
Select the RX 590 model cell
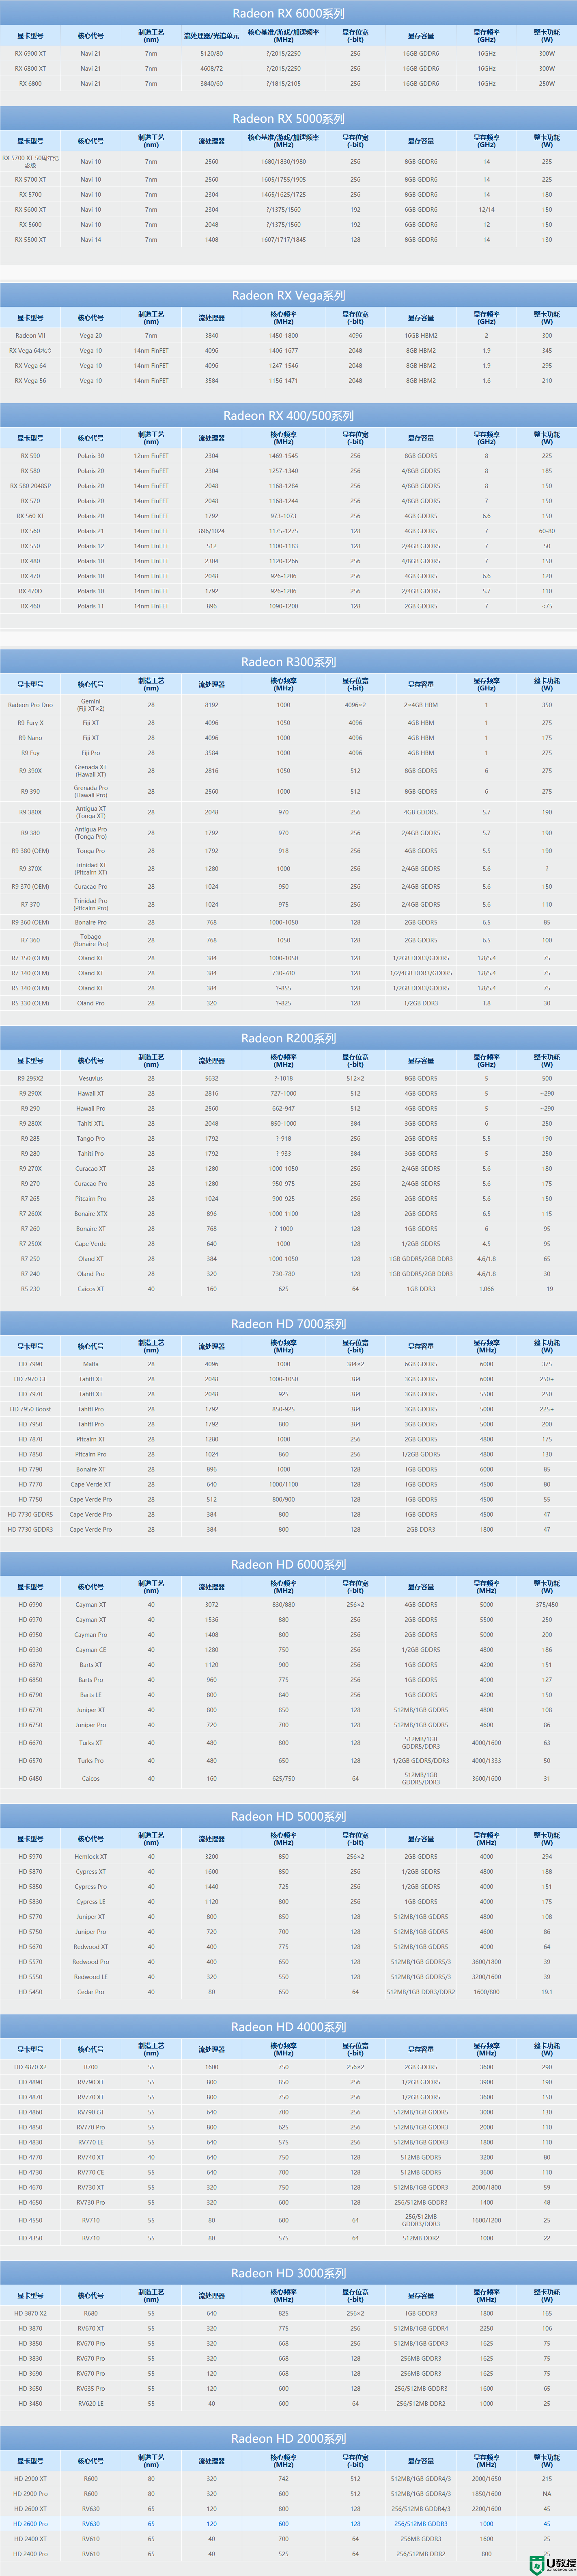pyautogui.click(x=30, y=456)
